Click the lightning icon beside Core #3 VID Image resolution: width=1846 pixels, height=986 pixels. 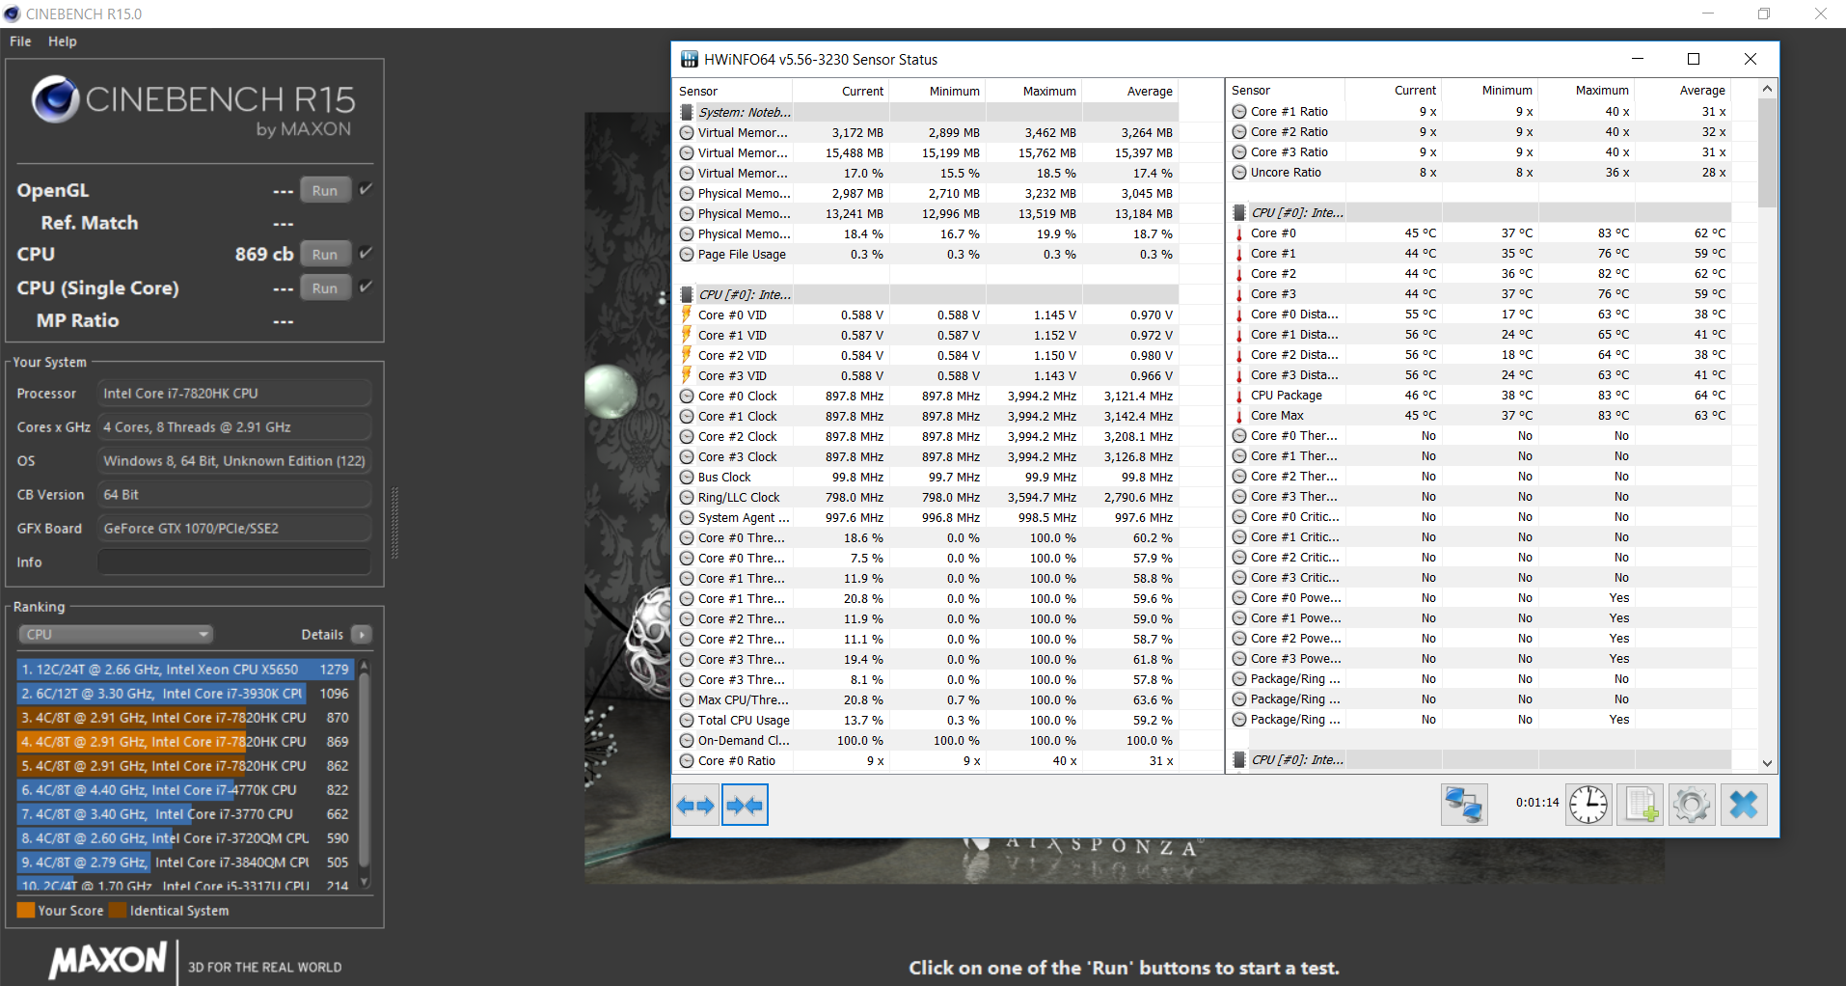pos(687,375)
